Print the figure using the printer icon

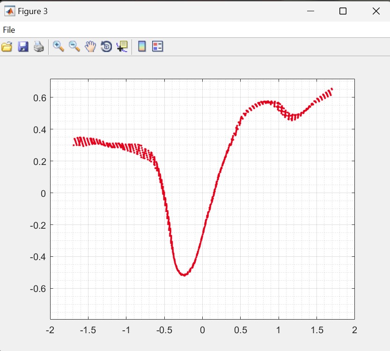pyautogui.click(x=38, y=46)
